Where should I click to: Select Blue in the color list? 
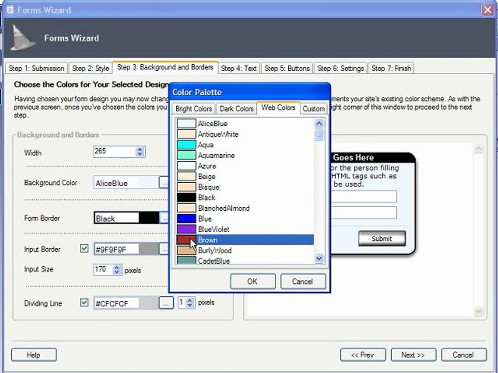pyautogui.click(x=244, y=219)
